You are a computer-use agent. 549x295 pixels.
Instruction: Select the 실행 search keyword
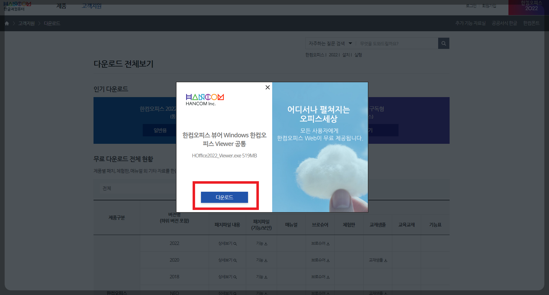358,55
